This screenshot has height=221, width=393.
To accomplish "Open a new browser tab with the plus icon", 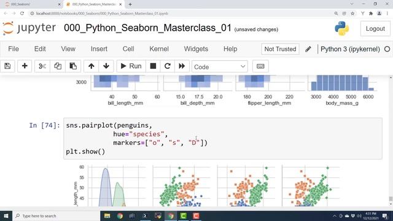I will [x=130, y=4].
